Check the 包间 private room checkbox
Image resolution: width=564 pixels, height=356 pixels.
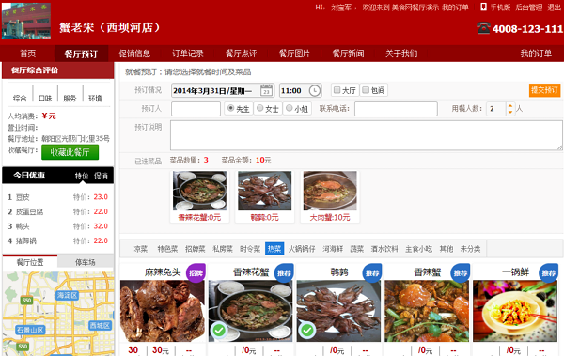[x=366, y=90]
